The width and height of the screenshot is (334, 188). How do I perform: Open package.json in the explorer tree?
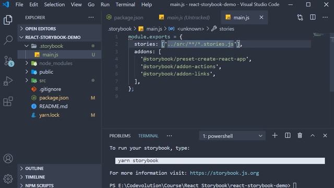[59, 98]
